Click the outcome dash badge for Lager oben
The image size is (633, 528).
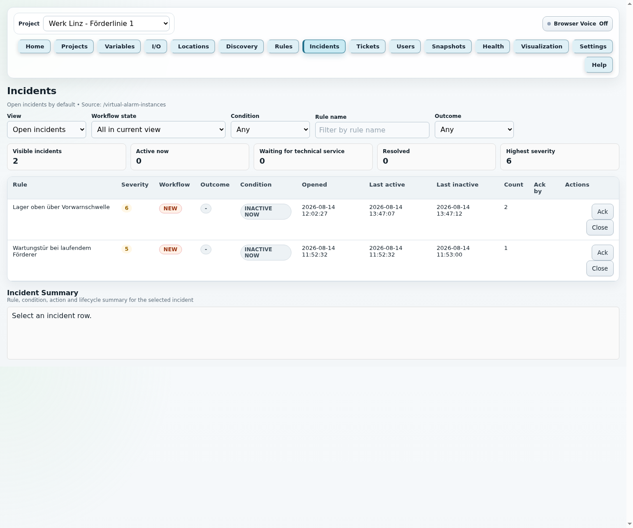click(x=206, y=209)
